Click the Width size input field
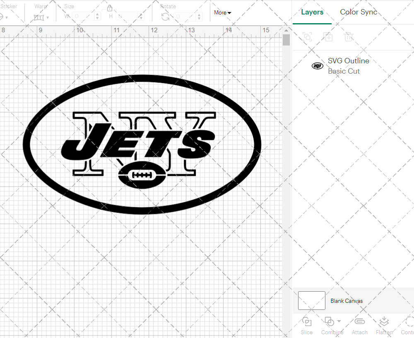This screenshot has height=338, width=414. 83,17
